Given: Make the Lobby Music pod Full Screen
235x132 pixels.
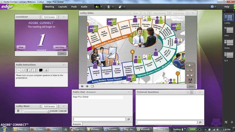Looking at the screenshot, I should (x=49, y=106).
